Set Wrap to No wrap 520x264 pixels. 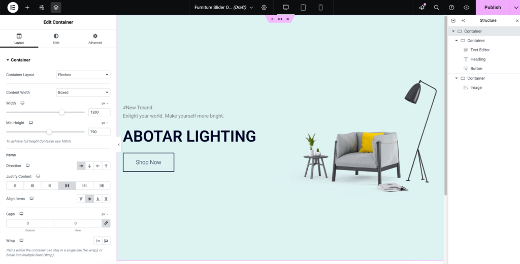point(98,241)
